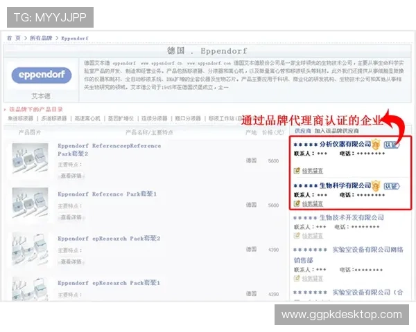Click price 5600 in Reference Pack套装2 row
This screenshot has height=332, width=416.
click(x=273, y=160)
